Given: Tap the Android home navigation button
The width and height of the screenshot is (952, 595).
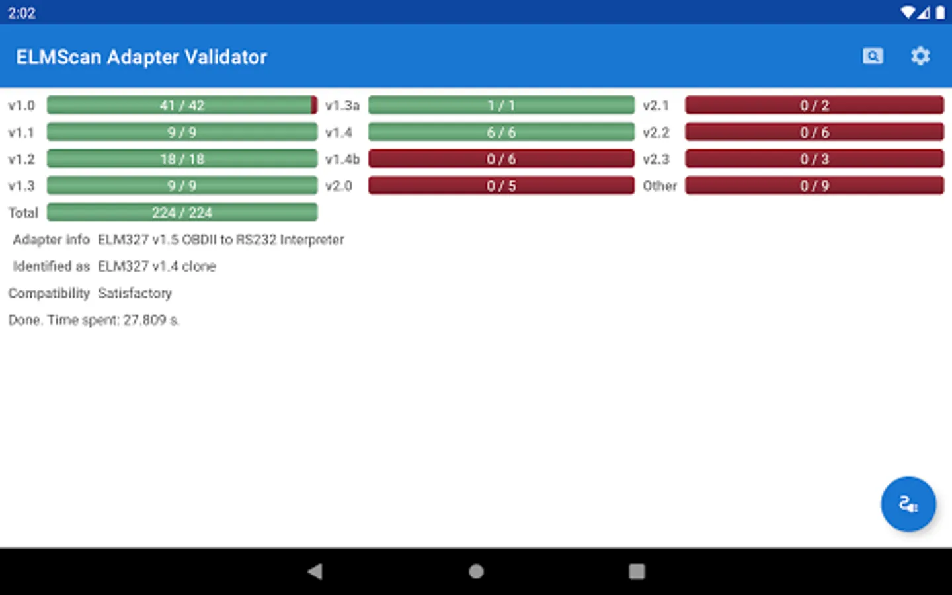Looking at the screenshot, I should pyautogui.click(x=476, y=571).
